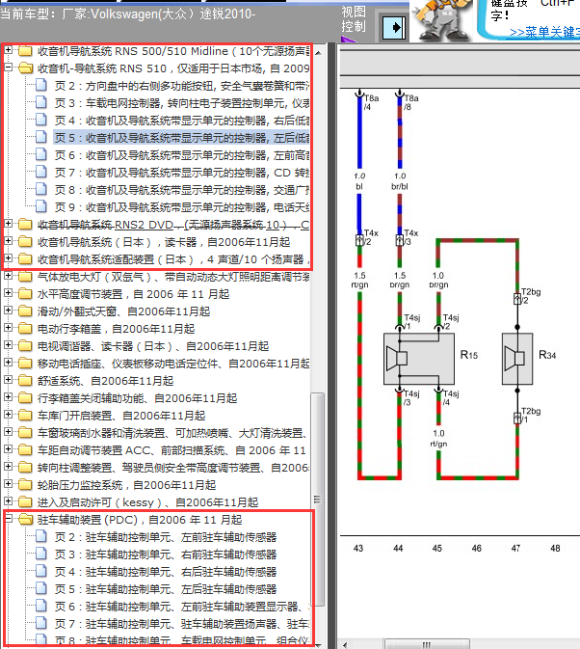
Task: Expand the 收音机导航系统 RNS 500/510 Midline folder
Action: pos(8,50)
